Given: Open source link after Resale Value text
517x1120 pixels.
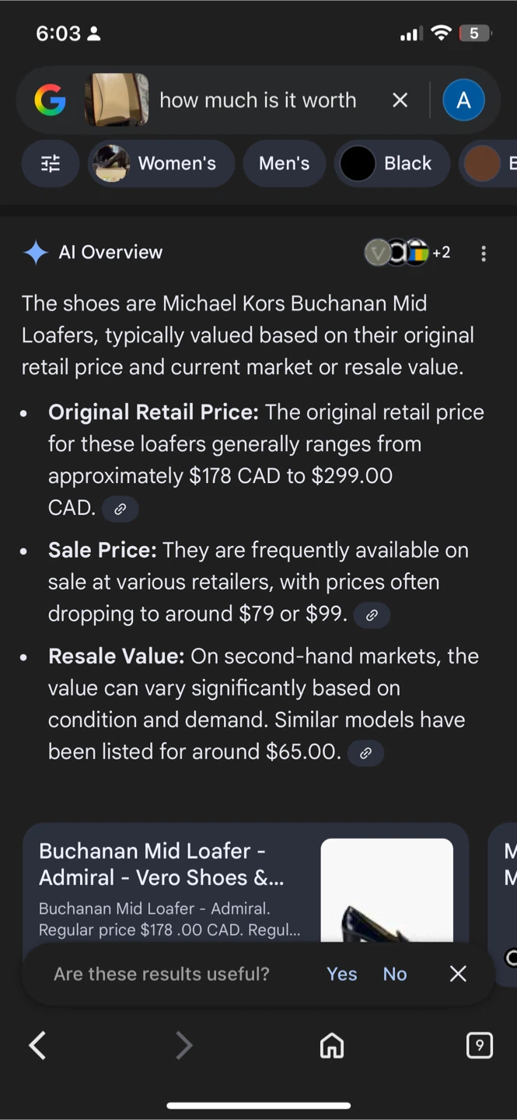Looking at the screenshot, I should 365,753.
